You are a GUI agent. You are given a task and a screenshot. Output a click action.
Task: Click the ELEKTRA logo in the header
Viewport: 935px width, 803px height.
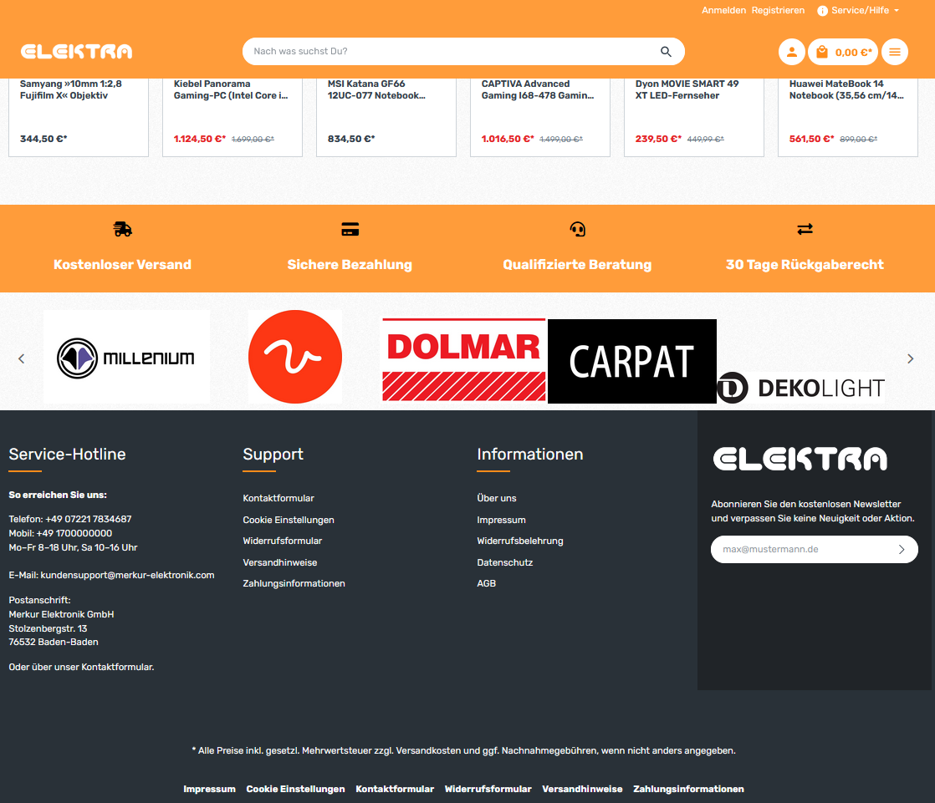[76, 52]
